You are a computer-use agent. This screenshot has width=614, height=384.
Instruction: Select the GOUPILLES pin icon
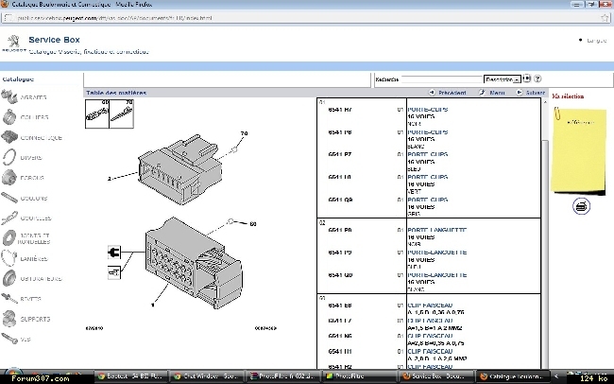click(x=9, y=218)
